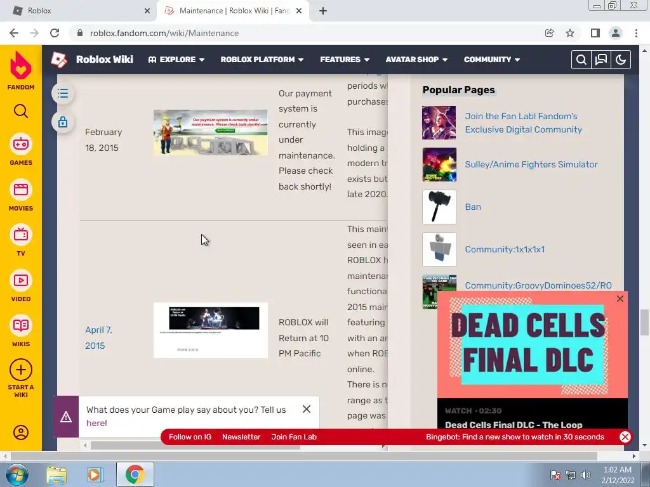
Task: Open the Wikis section in sidebar
Action: pos(21,331)
